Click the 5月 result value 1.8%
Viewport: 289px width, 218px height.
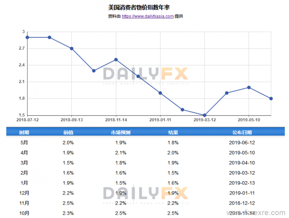point(173,143)
